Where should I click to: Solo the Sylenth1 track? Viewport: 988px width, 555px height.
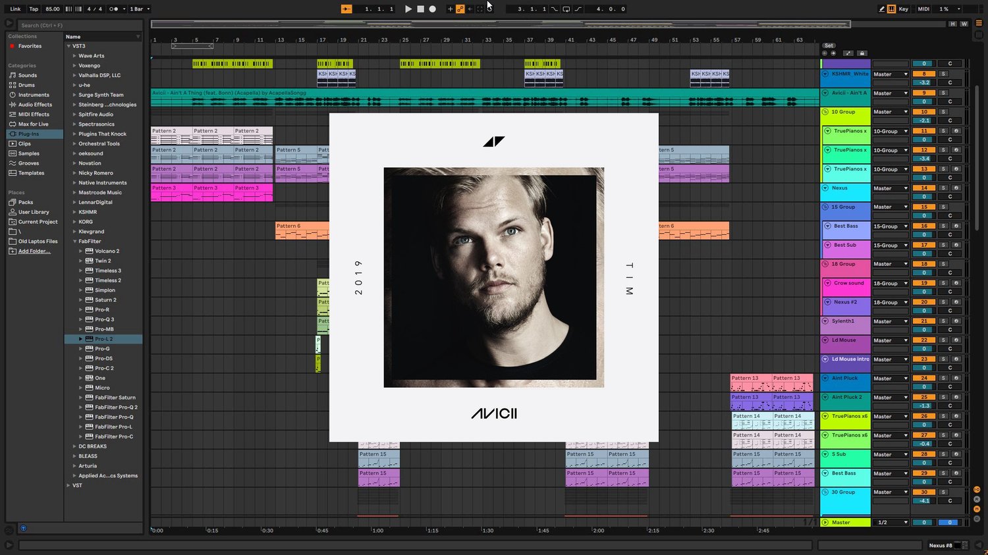point(943,321)
